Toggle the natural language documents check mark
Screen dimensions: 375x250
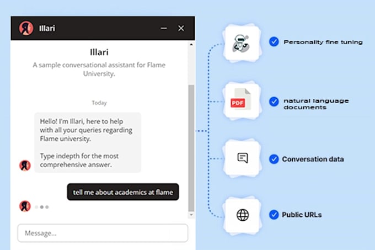coord(274,102)
